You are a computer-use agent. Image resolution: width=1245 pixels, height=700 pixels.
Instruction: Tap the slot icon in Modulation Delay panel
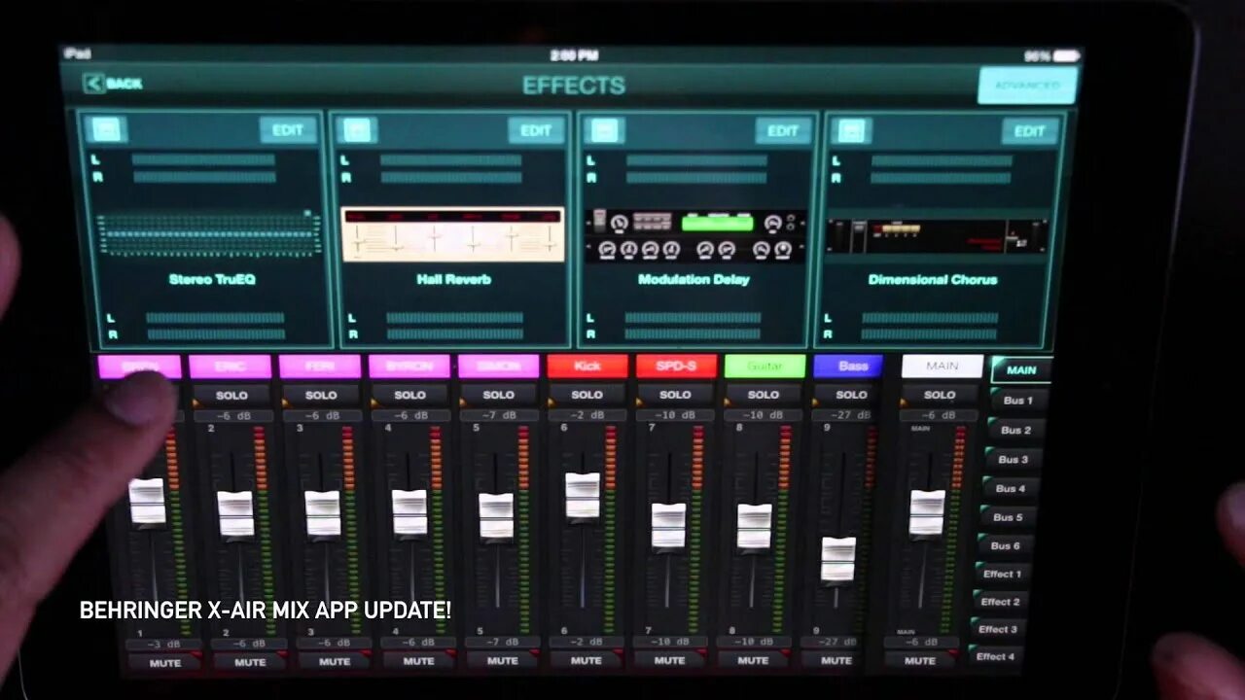pyautogui.click(x=605, y=130)
